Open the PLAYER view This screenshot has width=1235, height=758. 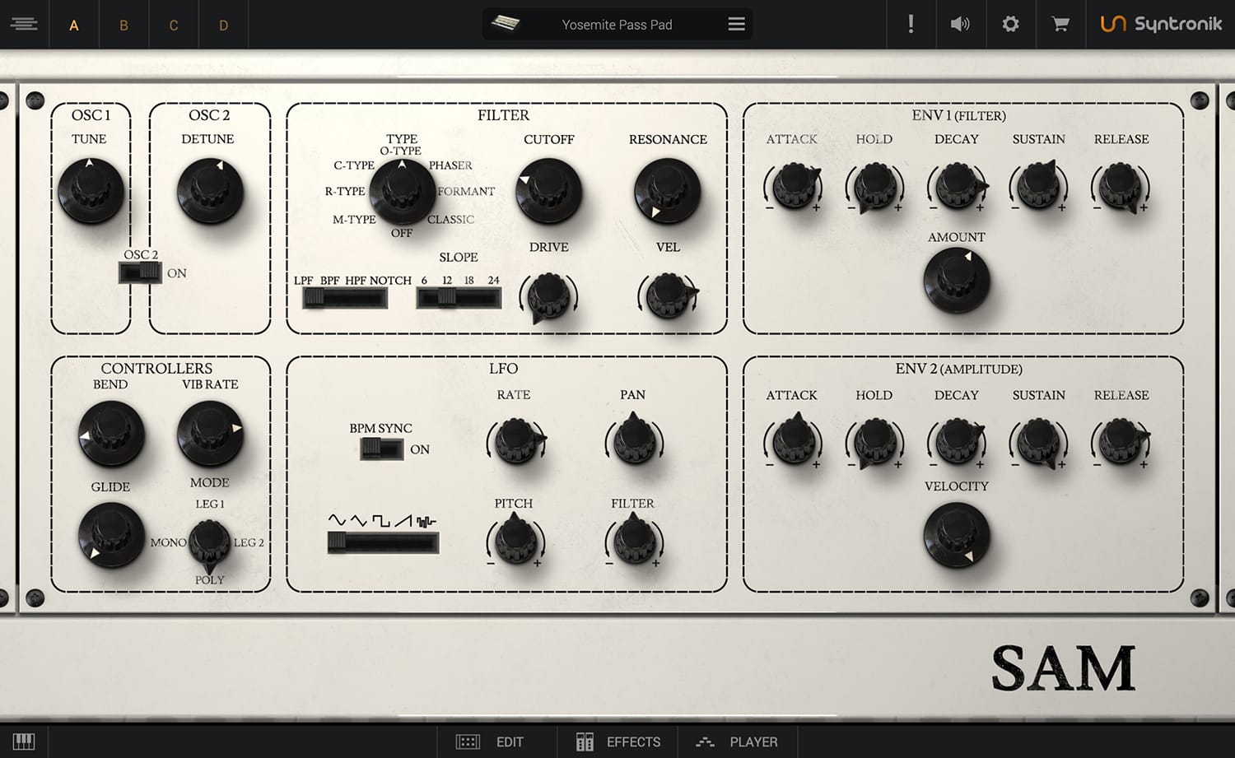pyautogui.click(x=737, y=742)
